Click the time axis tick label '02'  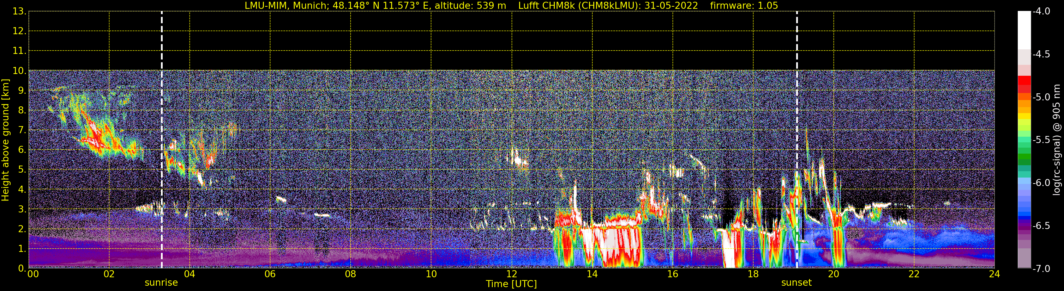[x=109, y=274]
